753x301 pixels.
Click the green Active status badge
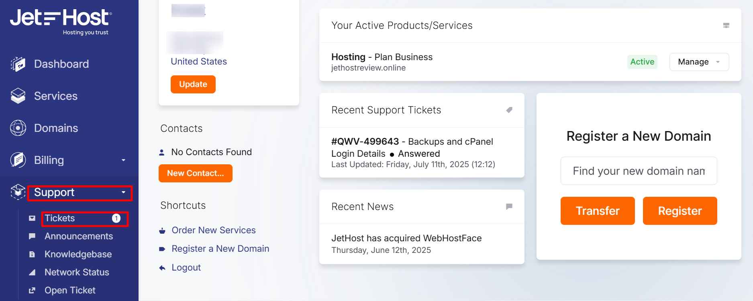(642, 62)
